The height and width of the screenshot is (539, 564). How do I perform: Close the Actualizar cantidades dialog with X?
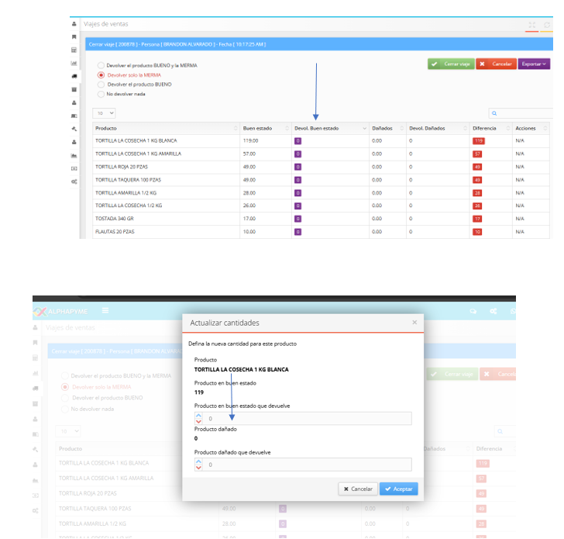[x=414, y=322]
